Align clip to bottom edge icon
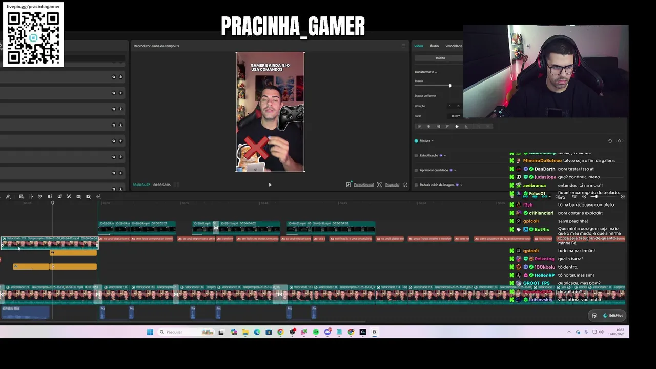This screenshot has height=369, width=656. [466, 126]
